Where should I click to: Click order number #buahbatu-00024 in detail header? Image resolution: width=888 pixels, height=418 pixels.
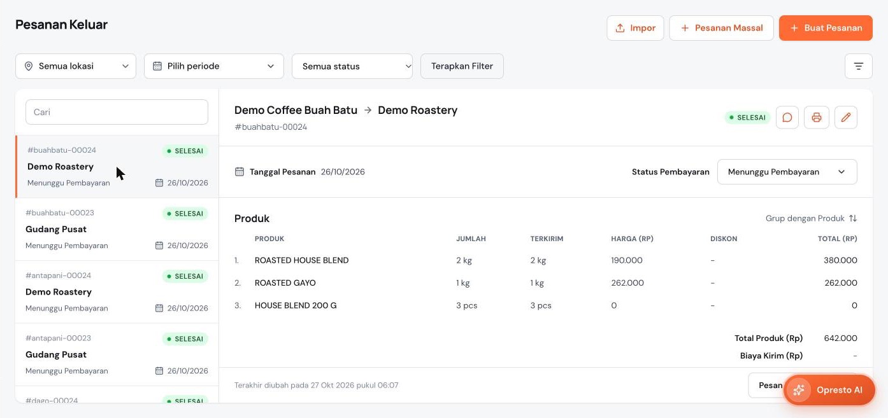[x=271, y=127]
